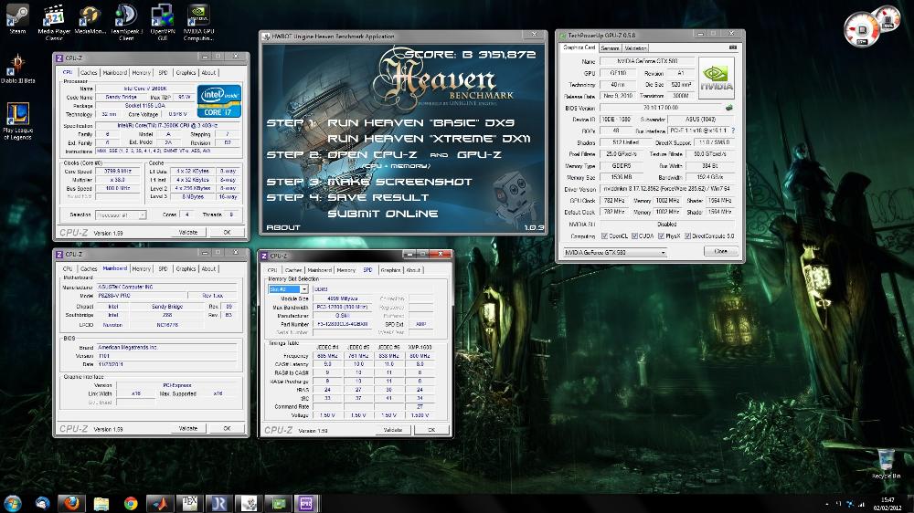Open the Steam desktop shortcut
This screenshot has width=914, height=513.
click(x=17, y=19)
